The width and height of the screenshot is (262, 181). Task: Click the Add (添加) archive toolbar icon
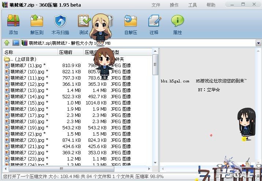[13, 21]
